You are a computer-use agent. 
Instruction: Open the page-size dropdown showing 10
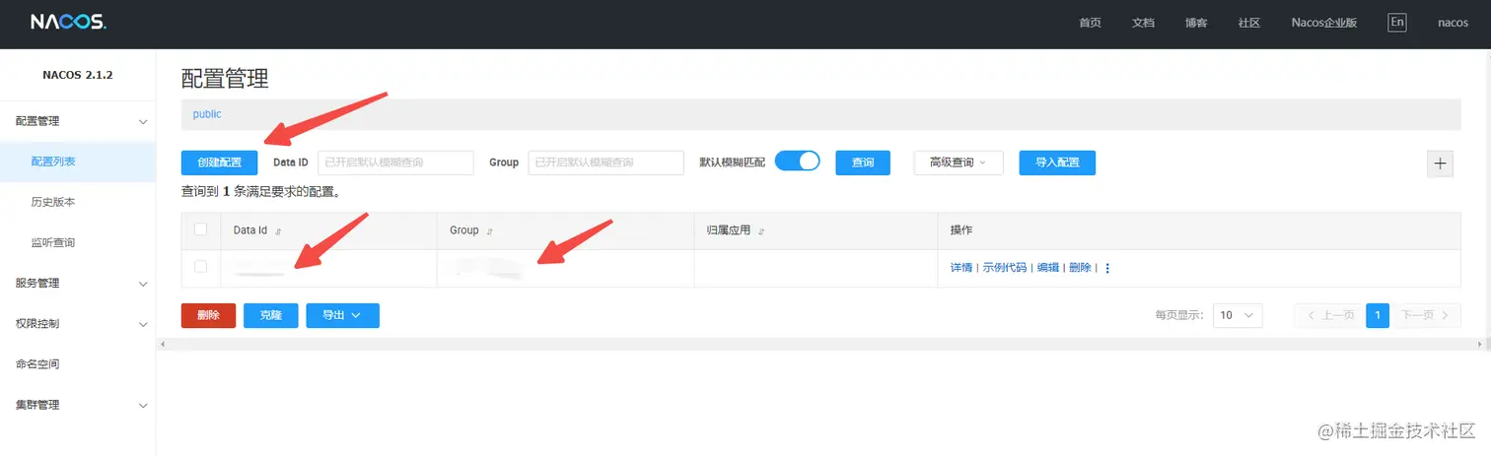(1238, 315)
